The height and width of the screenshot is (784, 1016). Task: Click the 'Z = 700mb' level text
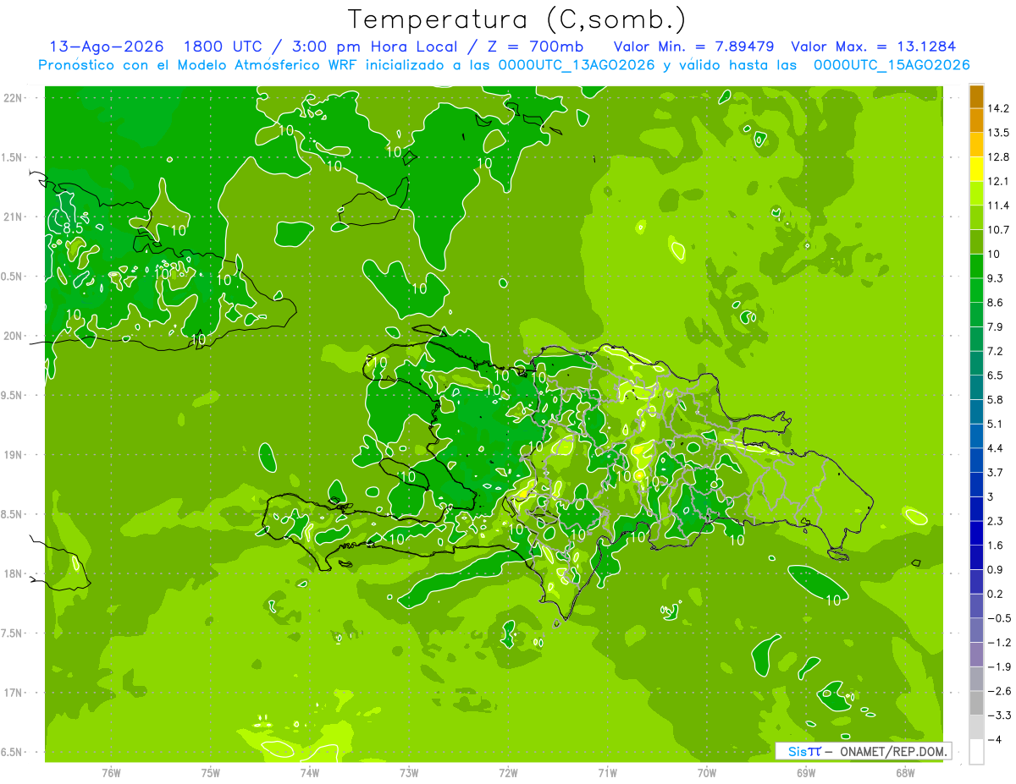point(533,47)
